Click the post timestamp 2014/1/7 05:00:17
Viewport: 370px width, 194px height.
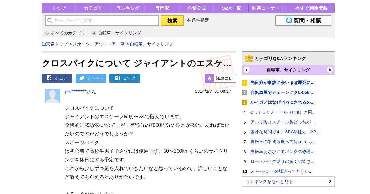(x=213, y=91)
